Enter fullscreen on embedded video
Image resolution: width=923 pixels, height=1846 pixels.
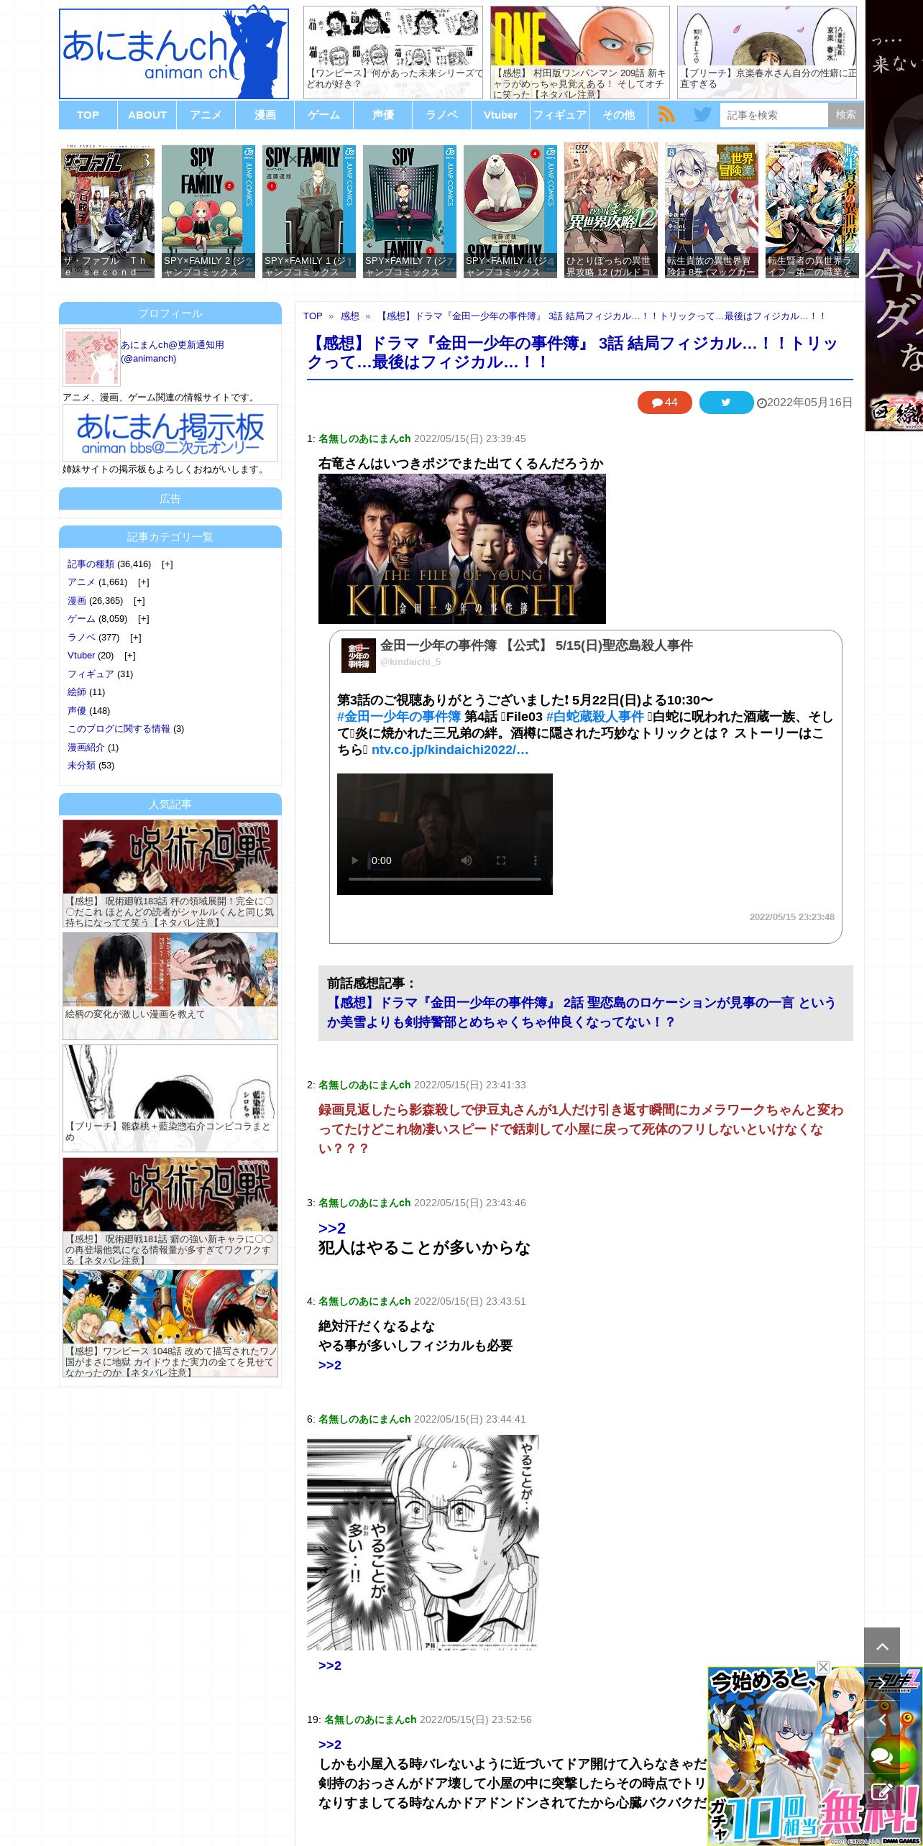(x=501, y=860)
